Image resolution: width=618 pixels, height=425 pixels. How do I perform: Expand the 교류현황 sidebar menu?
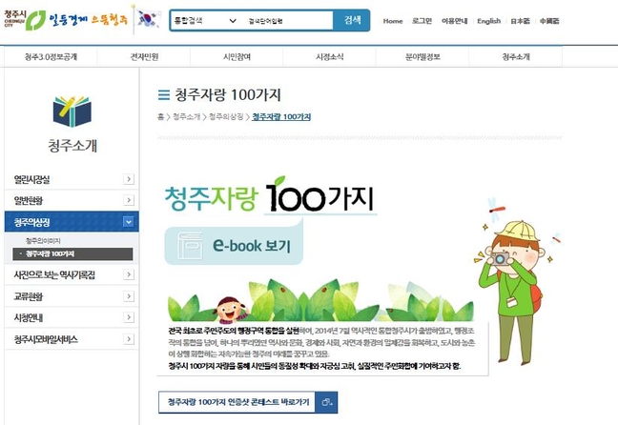[x=72, y=296]
